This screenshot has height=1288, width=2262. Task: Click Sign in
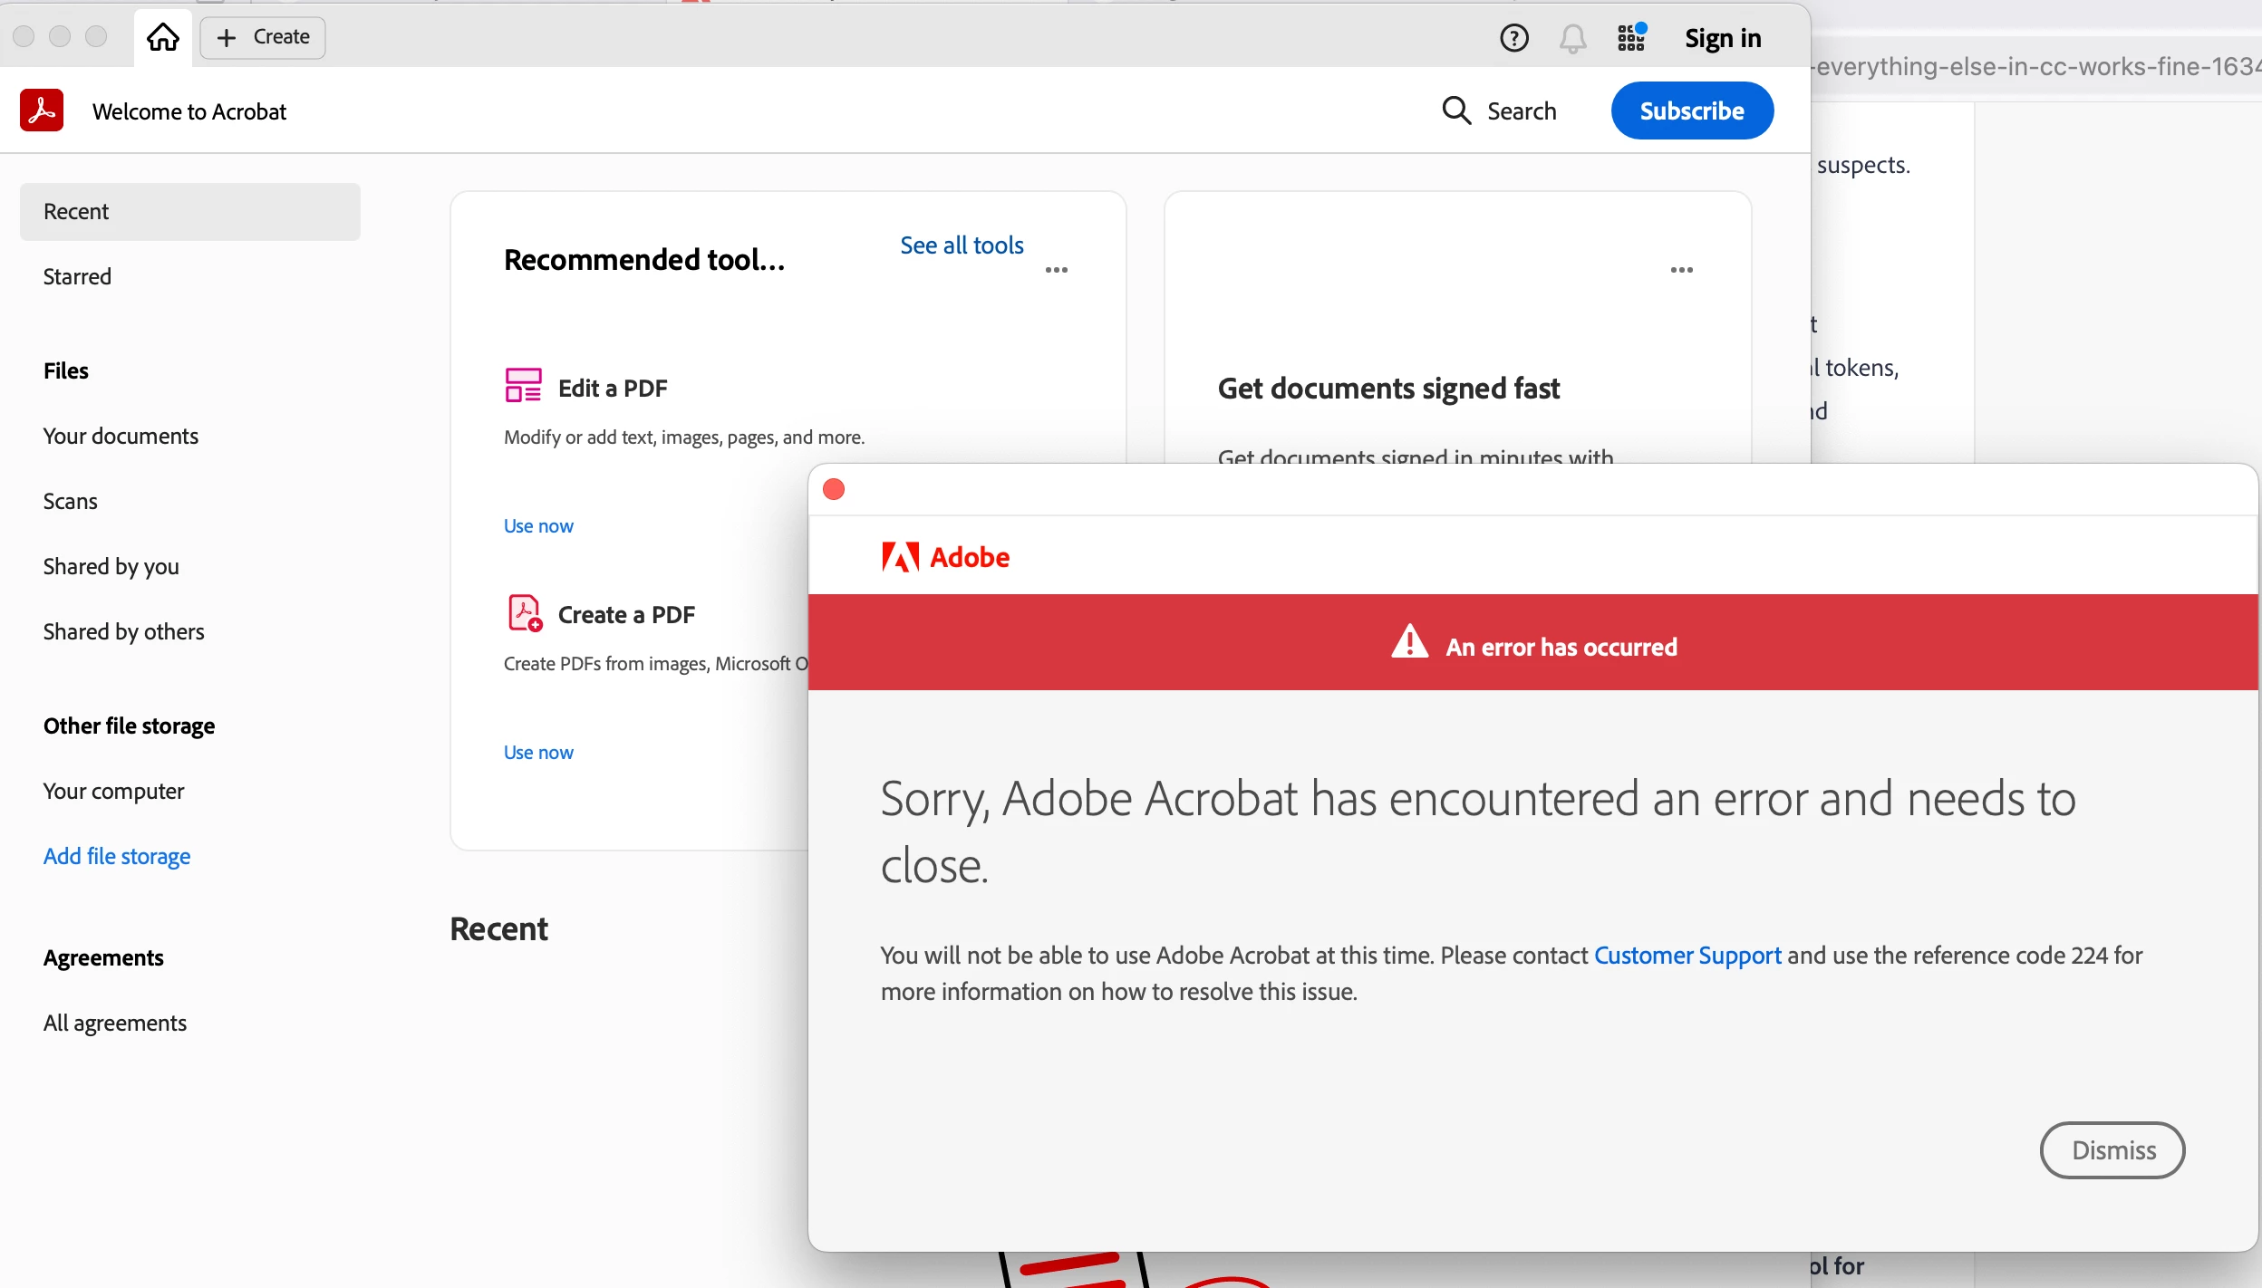(x=1723, y=38)
